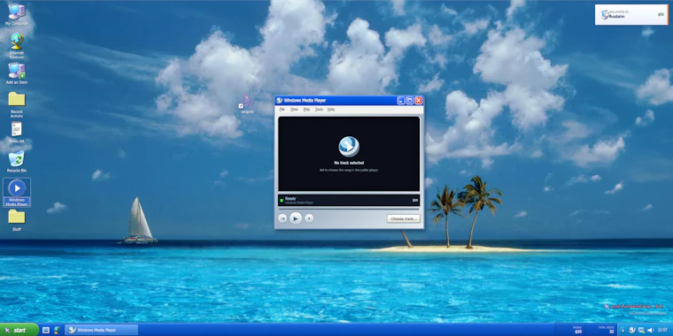Expand hidden system tray icons arrow
Viewport: 673px width, 336px height.
pyautogui.click(x=623, y=330)
